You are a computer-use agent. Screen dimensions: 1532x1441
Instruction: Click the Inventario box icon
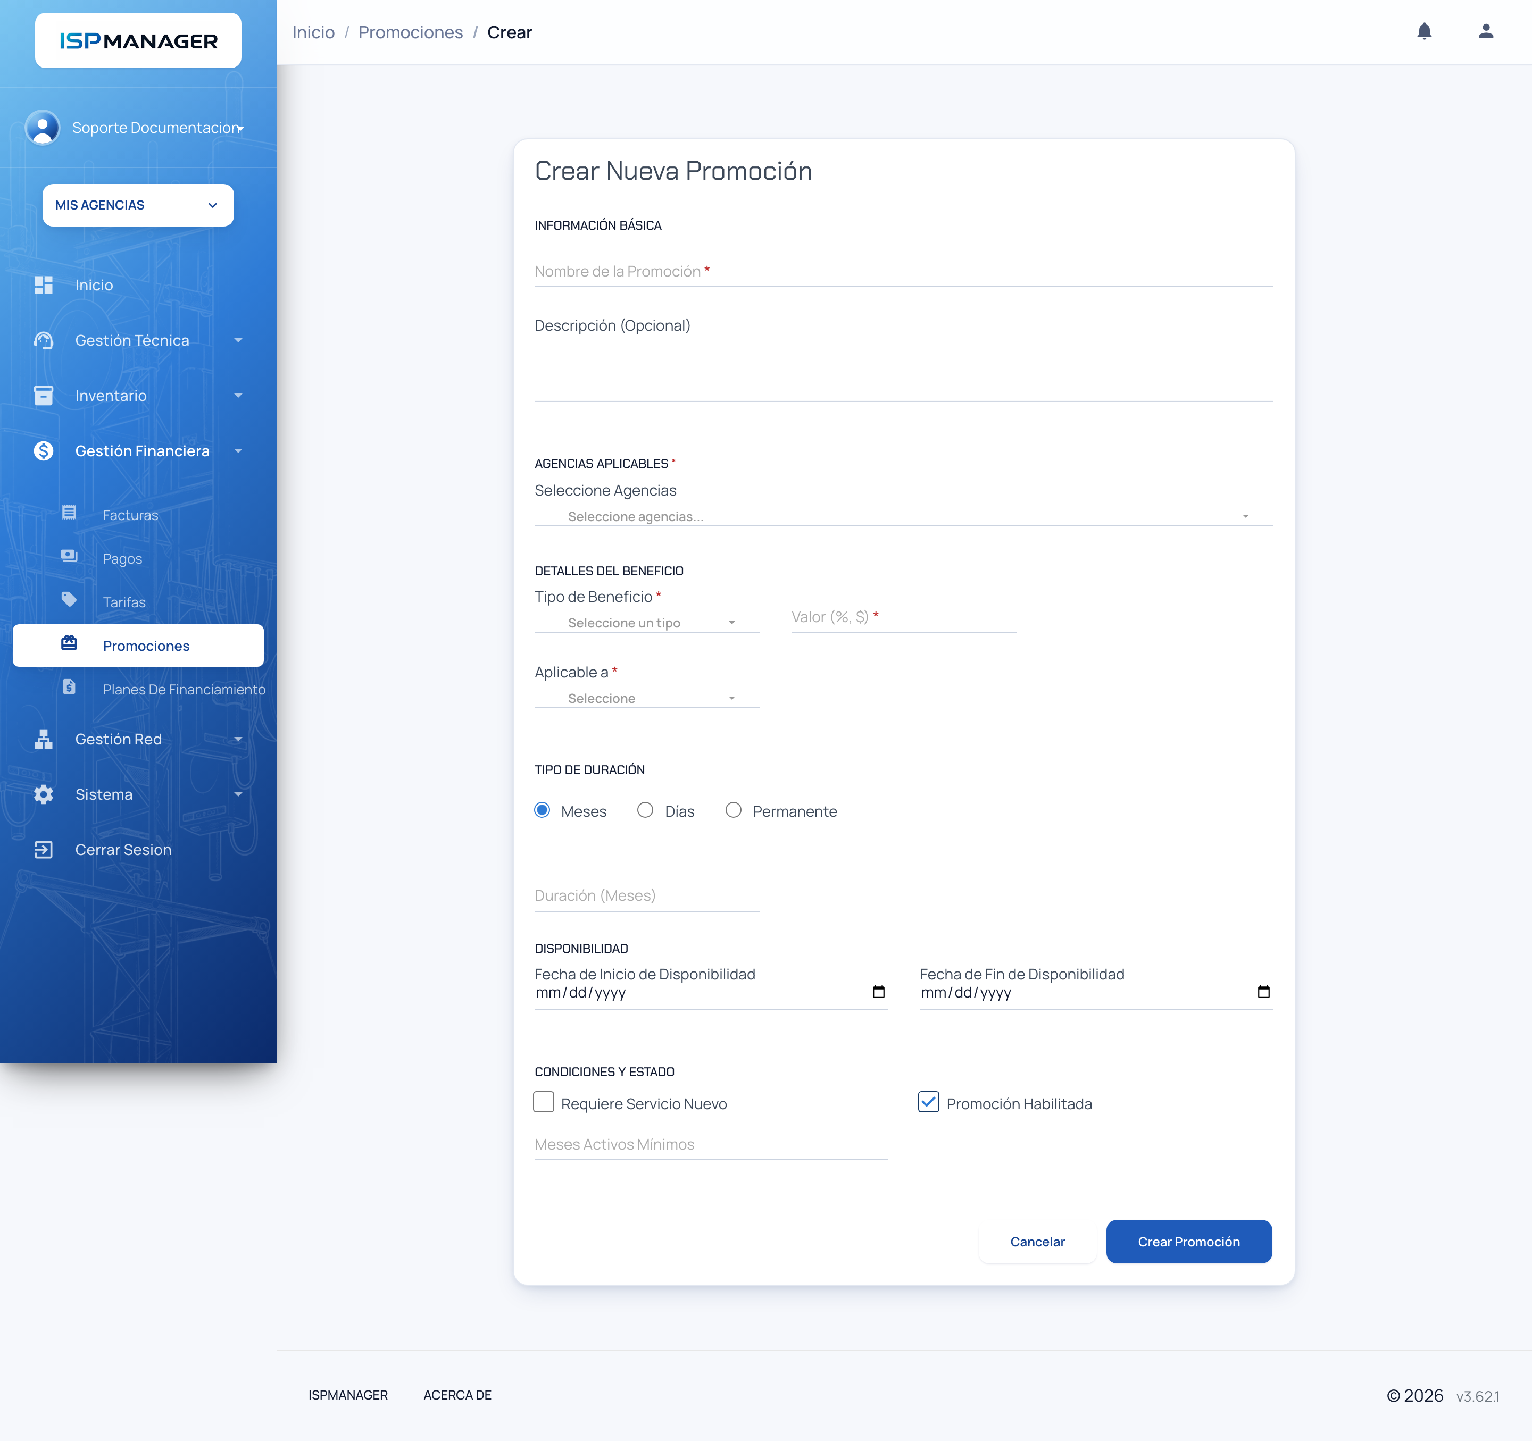click(44, 396)
